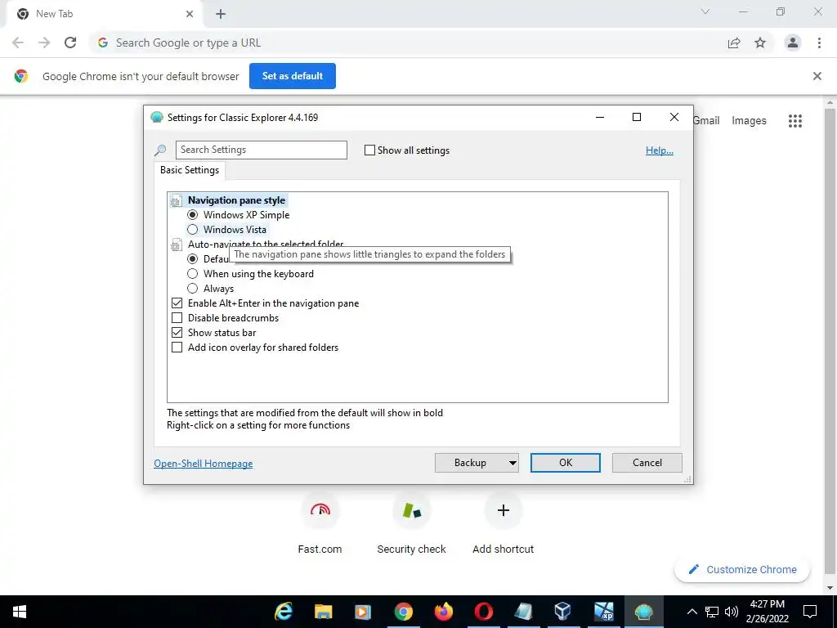The height and width of the screenshot is (628, 837).
Task: Uncheck Show status bar
Action: (x=177, y=333)
